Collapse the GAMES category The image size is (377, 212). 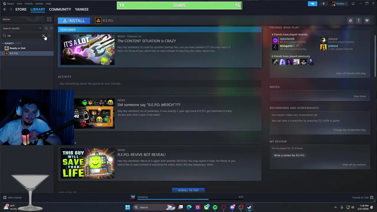[x=3, y=43]
